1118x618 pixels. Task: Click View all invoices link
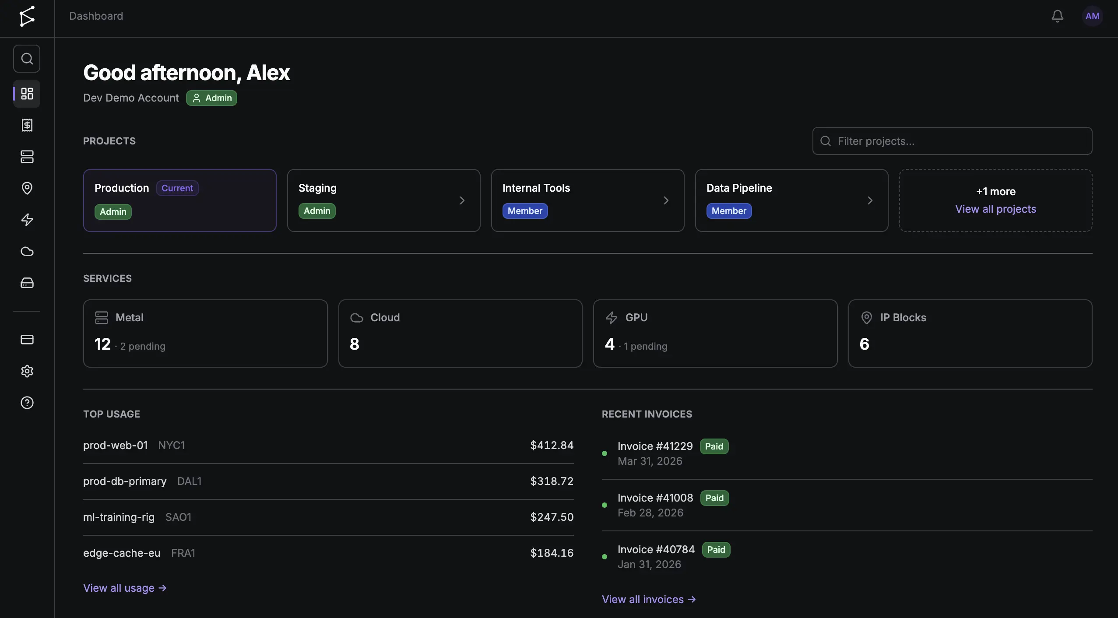coord(649,599)
